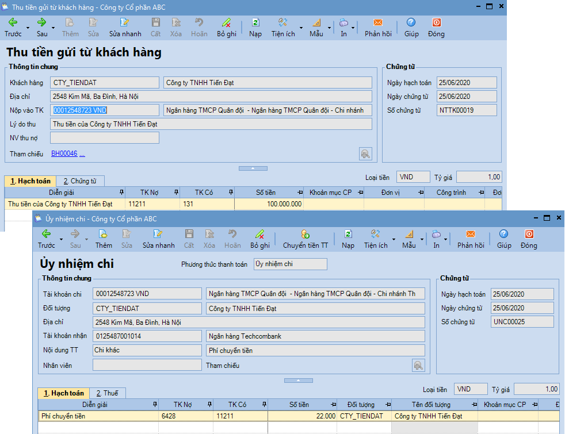The image size is (565, 434).
Task: Toggle pin on TK Nợ column, Thu tiền gửi
Action: coord(176,193)
